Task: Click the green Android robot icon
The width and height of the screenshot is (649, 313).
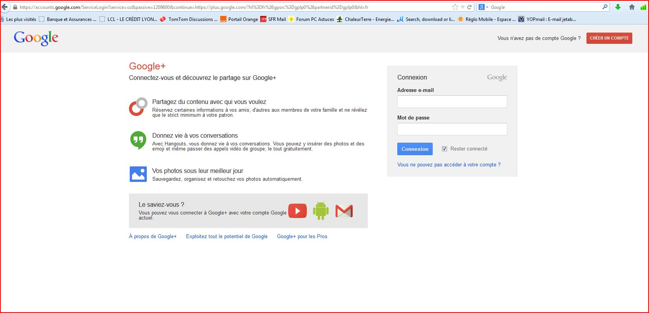Action: (x=321, y=211)
